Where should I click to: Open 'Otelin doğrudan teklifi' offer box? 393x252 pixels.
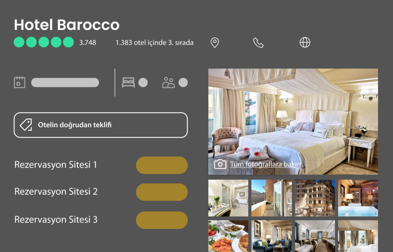click(x=101, y=125)
